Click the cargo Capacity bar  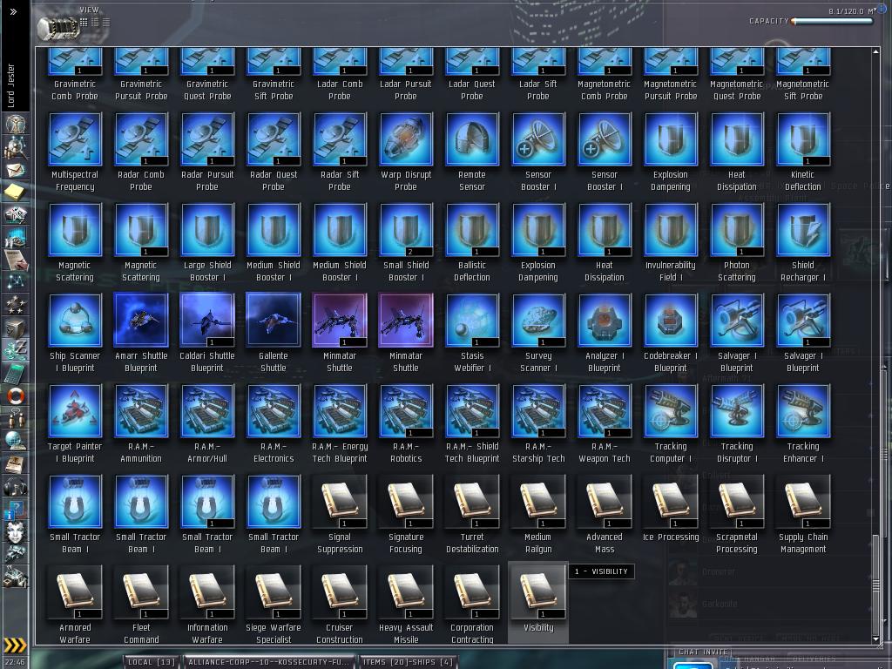pos(833,22)
